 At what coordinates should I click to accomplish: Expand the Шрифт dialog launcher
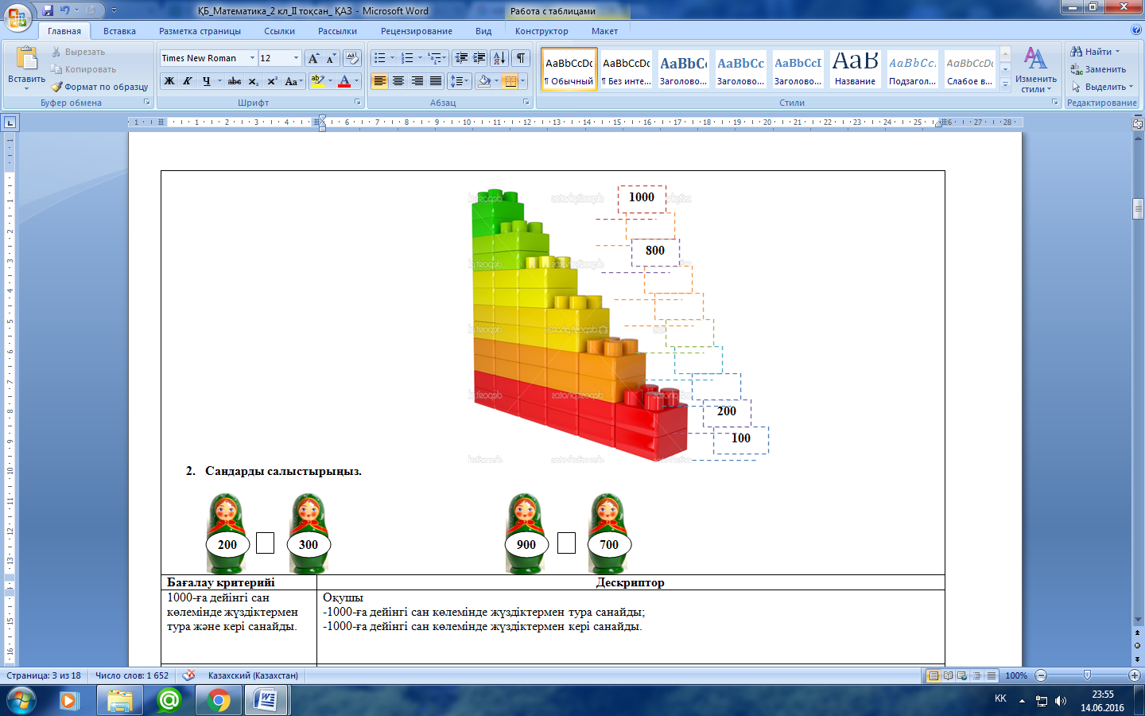tap(358, 103)
